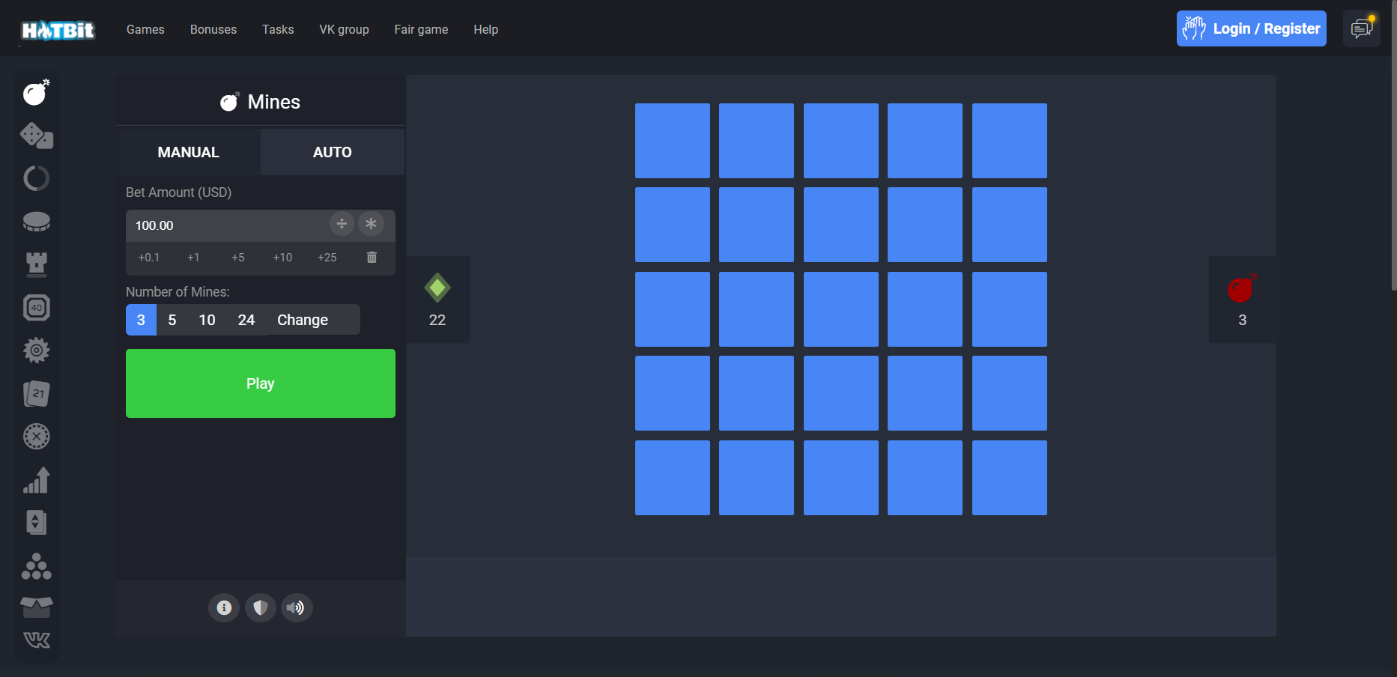Image resolution: width=1397 pixels, height=677 pixels.
Task: Open the Tower game sidebar icon
Action: (x=36, y=264)
